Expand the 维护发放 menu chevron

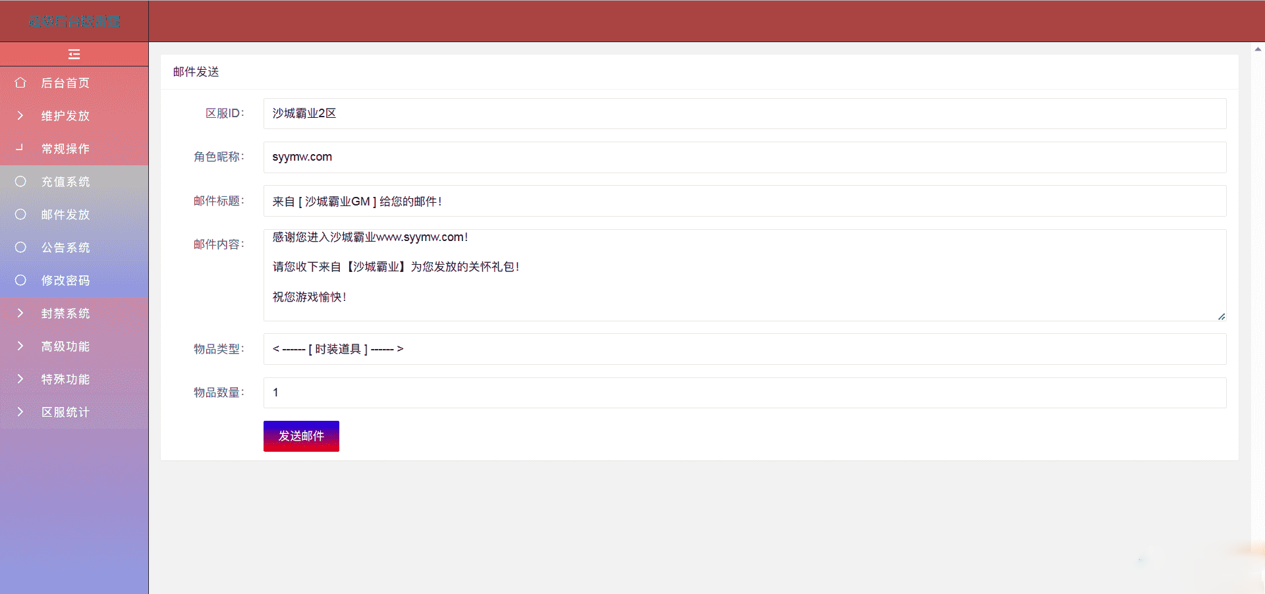(20, 115)
